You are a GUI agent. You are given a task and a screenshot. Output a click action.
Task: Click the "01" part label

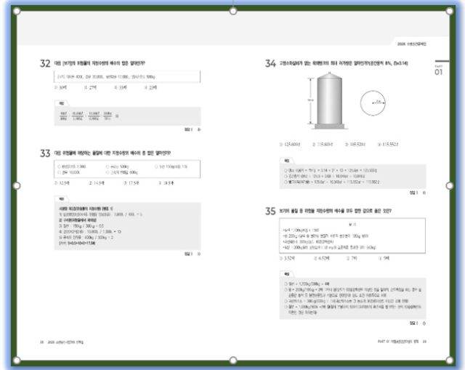[x=439, y=72]
